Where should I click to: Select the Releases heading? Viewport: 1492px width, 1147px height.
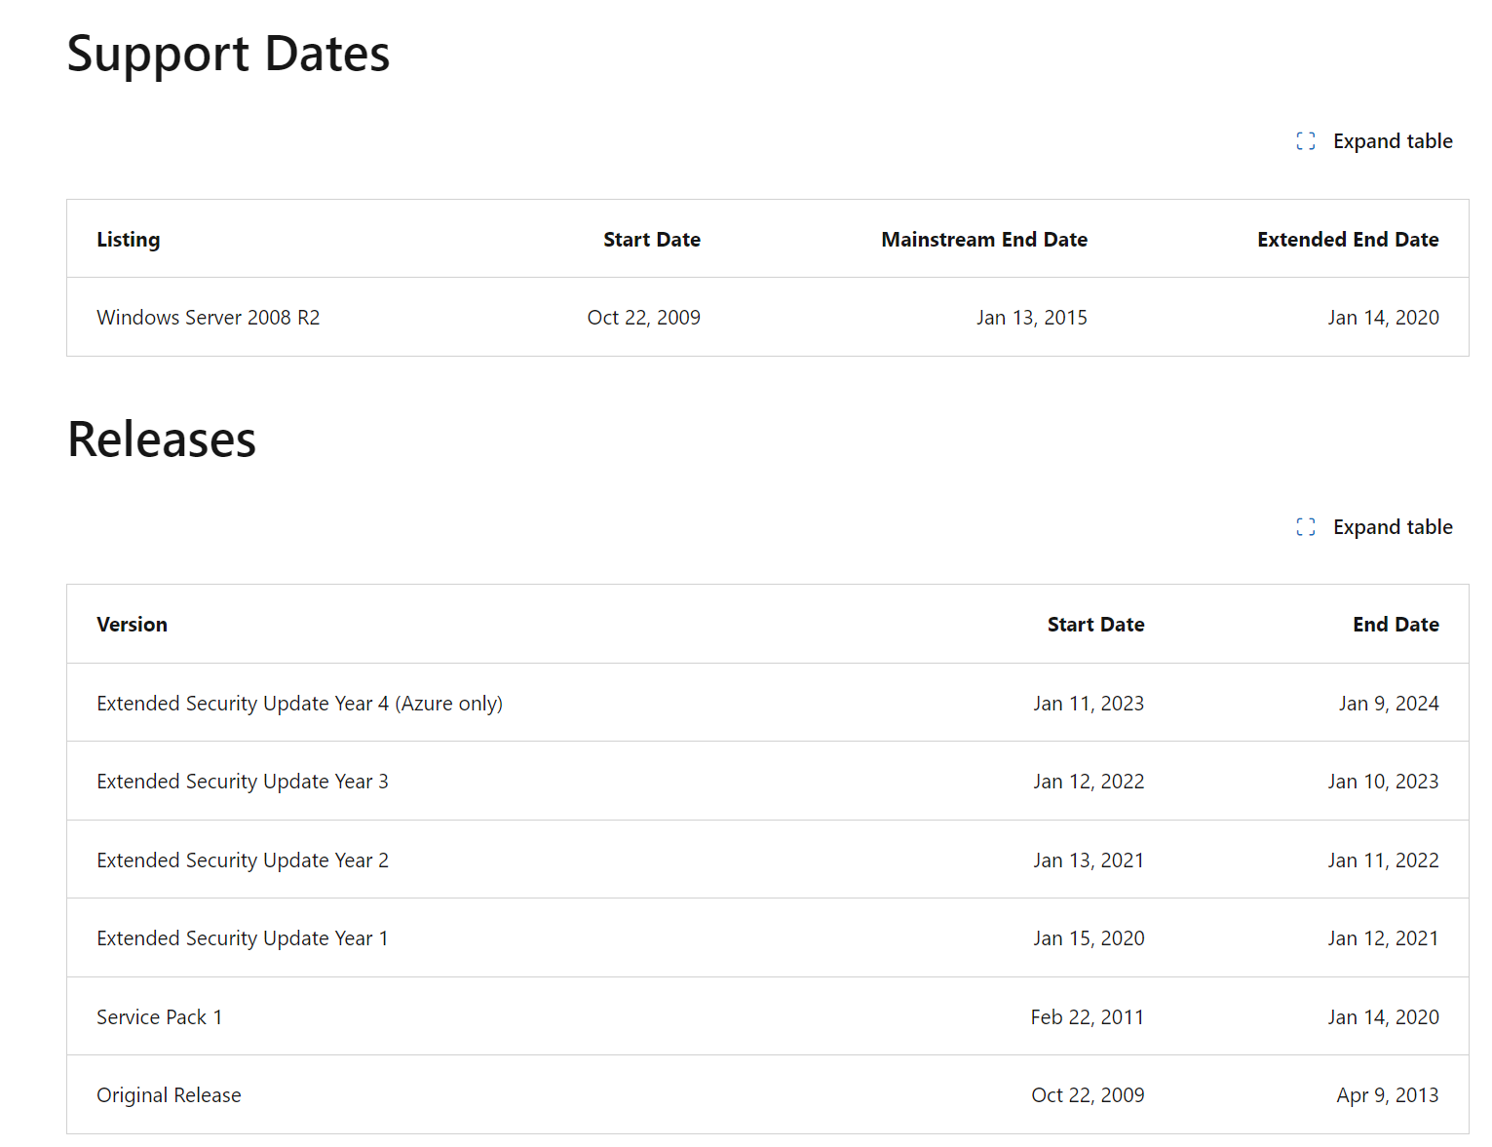pos(162,440)
